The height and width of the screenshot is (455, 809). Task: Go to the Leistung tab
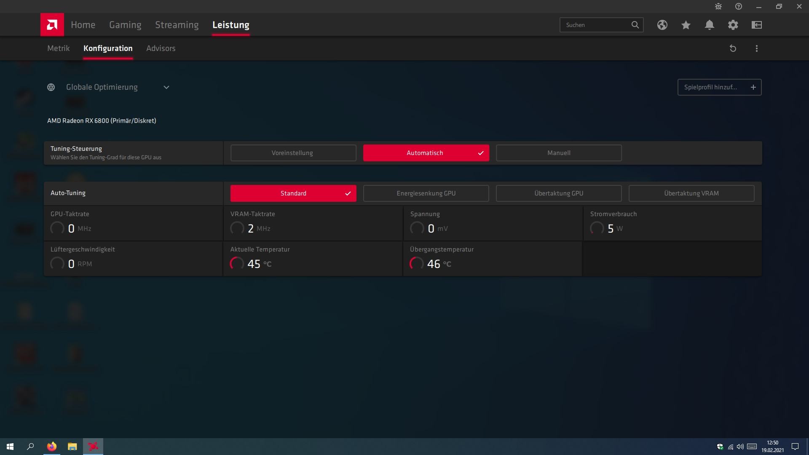[231, 25]
